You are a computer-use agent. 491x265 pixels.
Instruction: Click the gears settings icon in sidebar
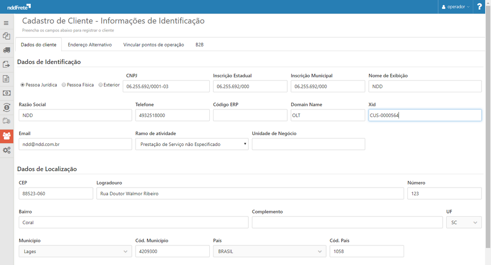[x=6, y=150]
